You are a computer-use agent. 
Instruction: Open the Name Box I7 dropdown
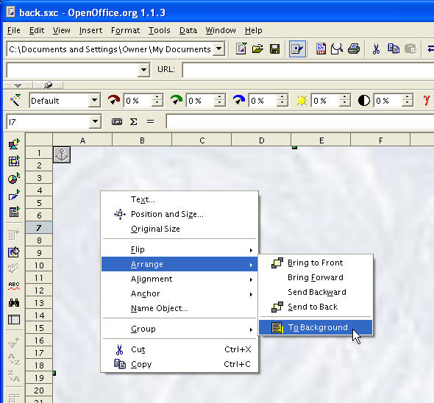click(95, 121)
